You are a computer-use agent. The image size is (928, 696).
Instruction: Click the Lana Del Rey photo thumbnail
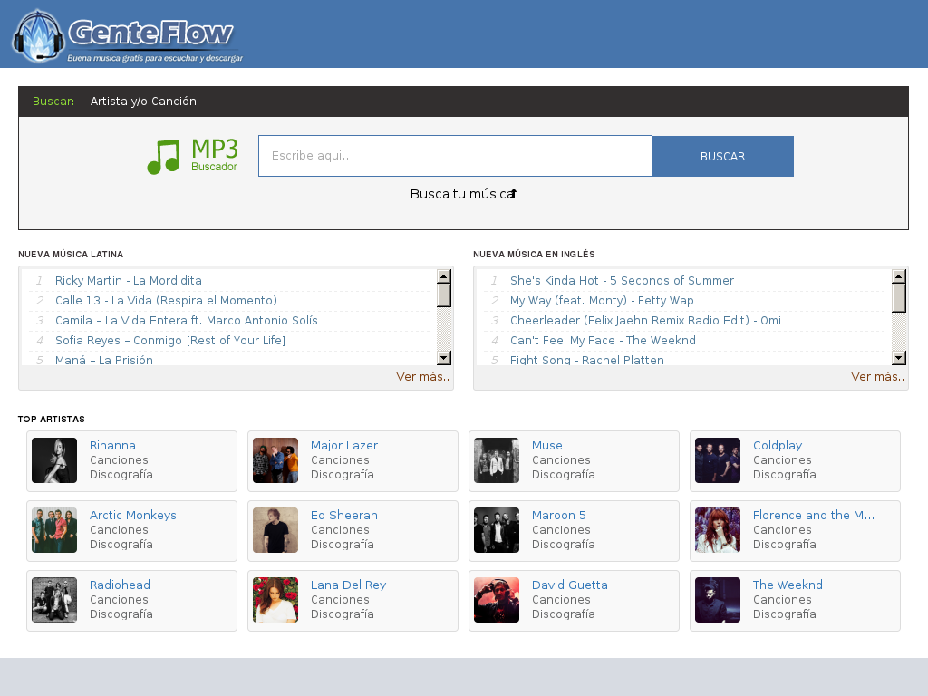pos(275,599)
